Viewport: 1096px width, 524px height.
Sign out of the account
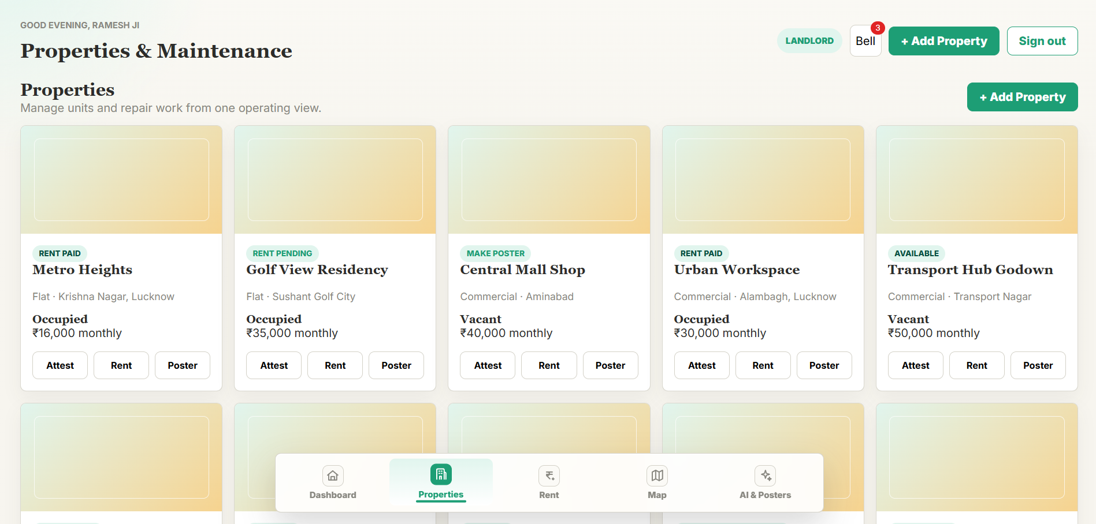(1042, 41)
